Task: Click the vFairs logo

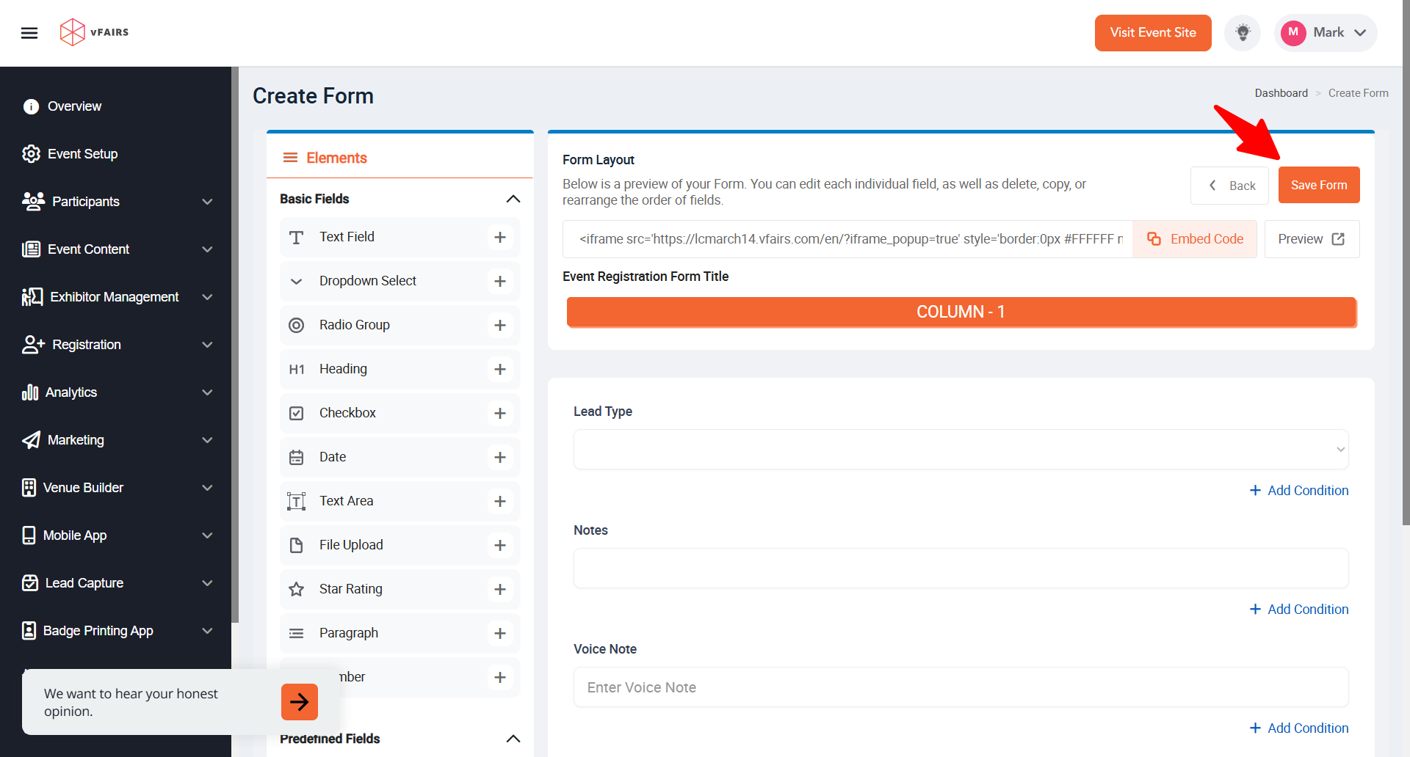Action: pos(94,32)
